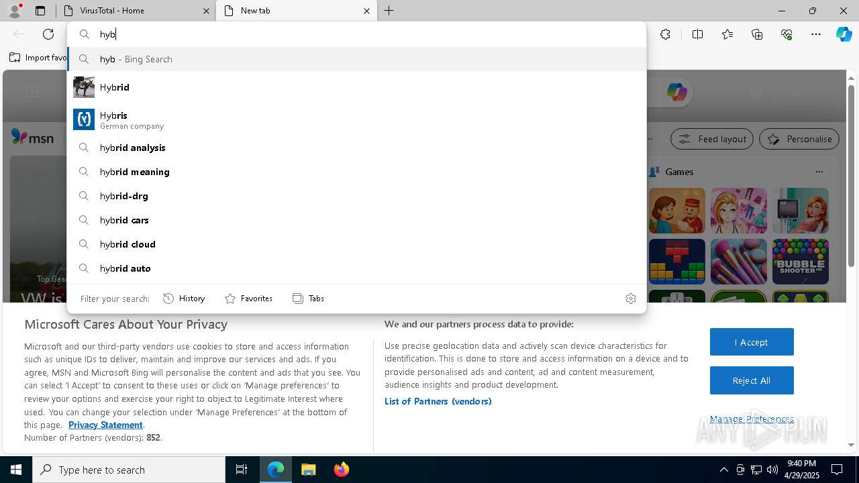Select the Hybrid suggestion with image

coord(357,87)
